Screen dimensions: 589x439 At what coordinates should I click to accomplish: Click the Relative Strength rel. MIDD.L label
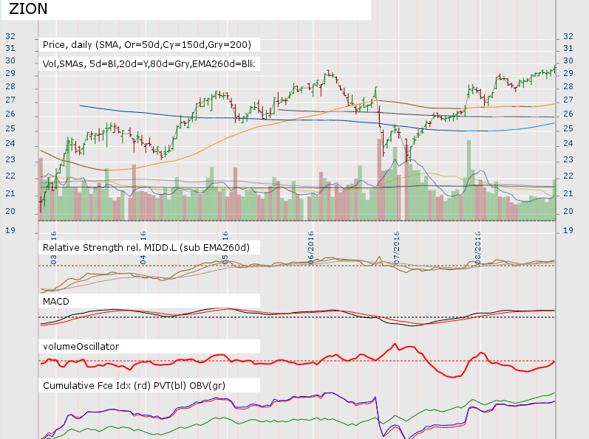click(146, 247)
